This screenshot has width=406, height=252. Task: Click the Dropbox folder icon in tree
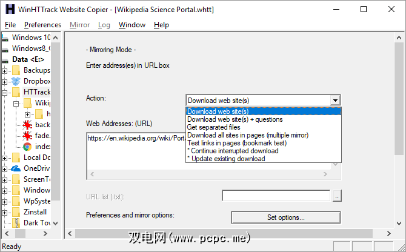coord(16,81)
